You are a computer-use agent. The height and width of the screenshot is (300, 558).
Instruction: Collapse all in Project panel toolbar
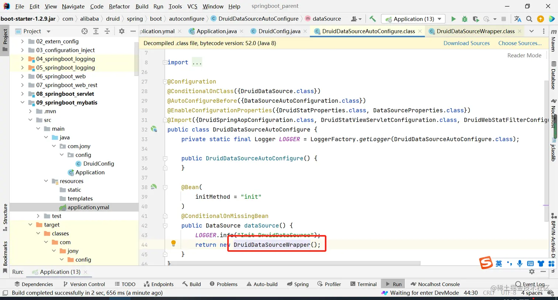pos(107,31)
